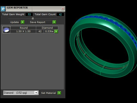Click the Total Gem Weight value .53
The width and height of the screenshot is (137, 103).
click(x=29, y=15)
